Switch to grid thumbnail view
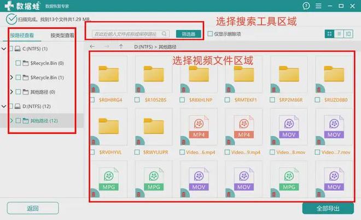 coord(329,34)
